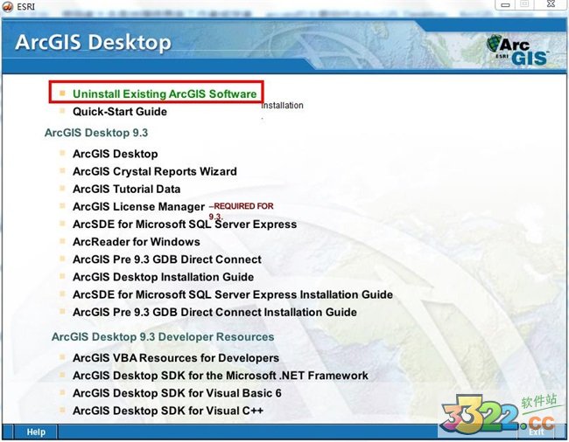The image size is (569, 442).
Task: Click the ArcGIS Desktop 9.3 section heading
Action: point(96,133)
